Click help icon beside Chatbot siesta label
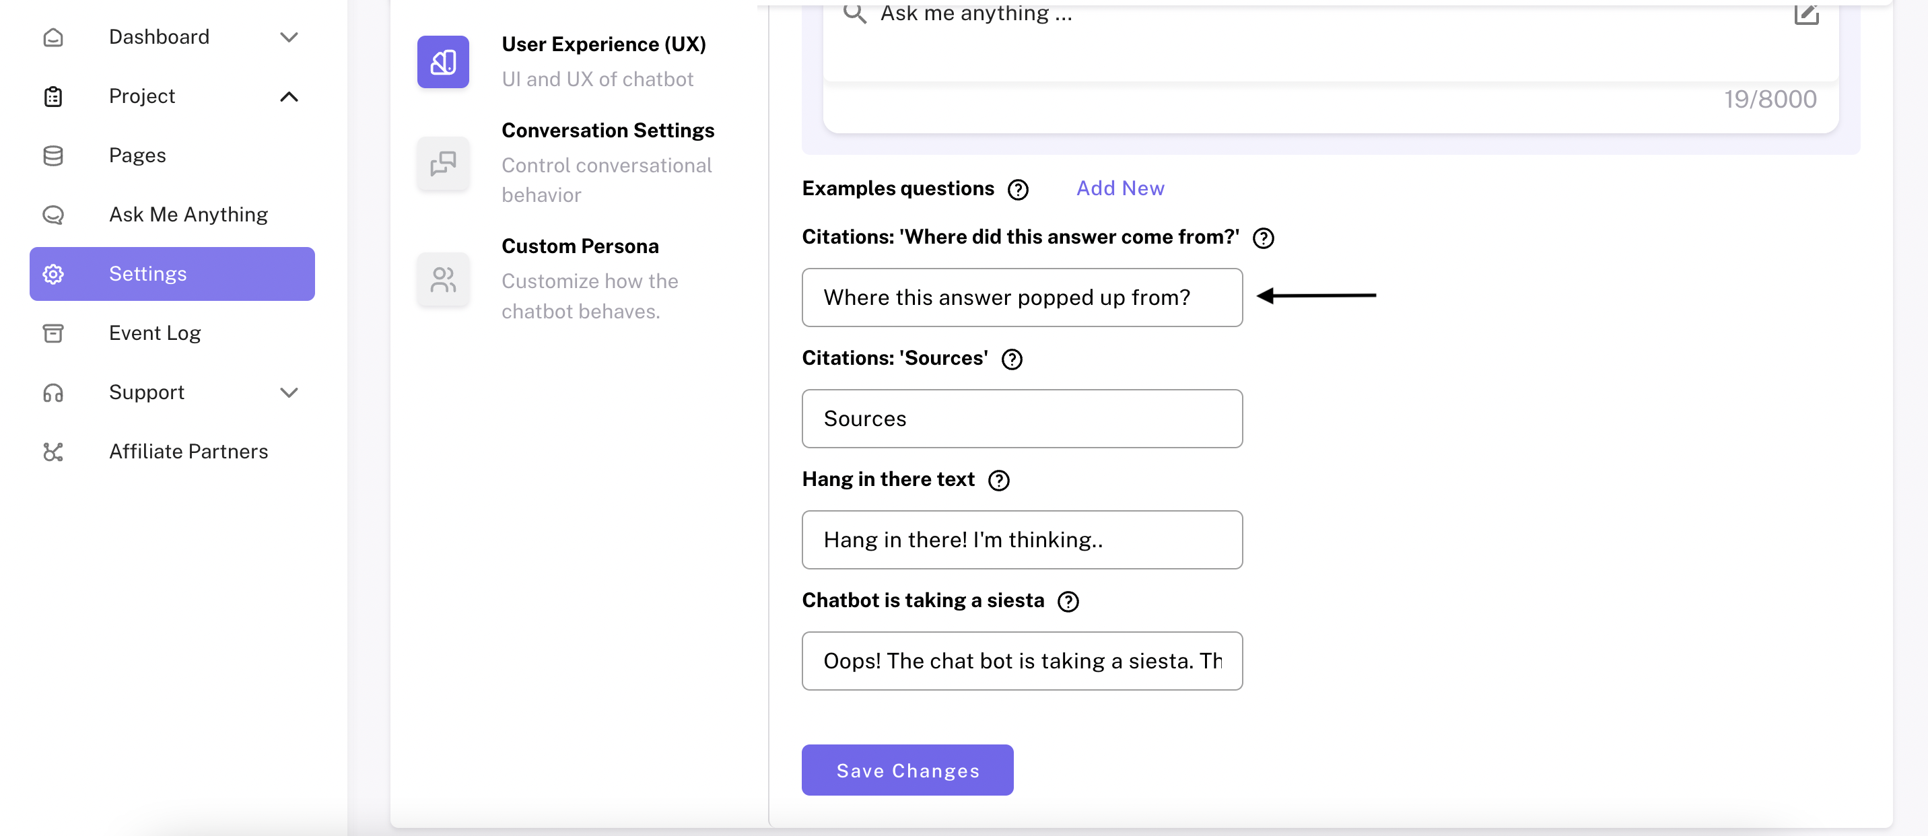The width and height of the screenshot is (1928, 836). [1067, 602]
